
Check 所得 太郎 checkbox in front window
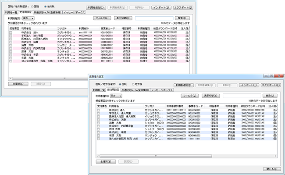pos(98,129)
